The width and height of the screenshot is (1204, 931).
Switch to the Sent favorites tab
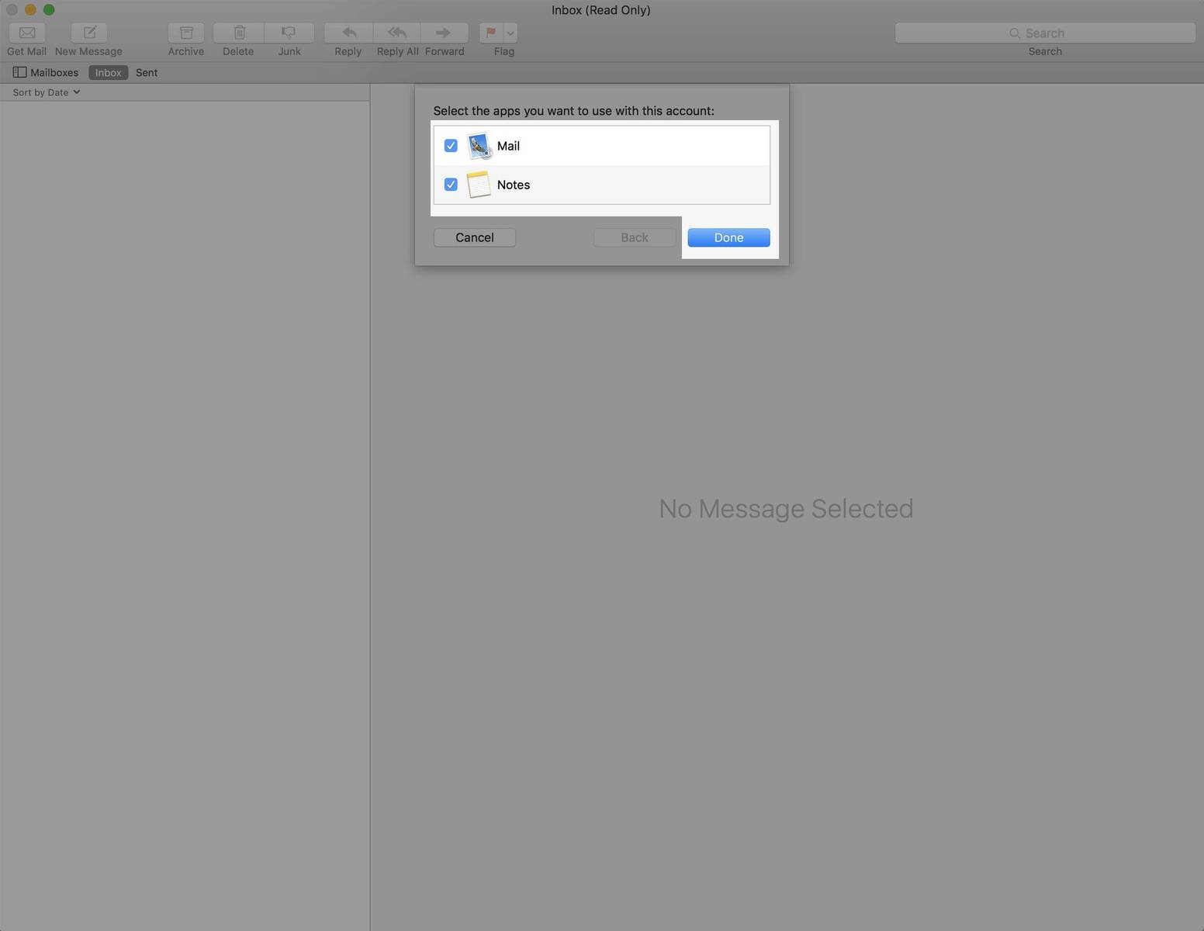click(147, 72)
